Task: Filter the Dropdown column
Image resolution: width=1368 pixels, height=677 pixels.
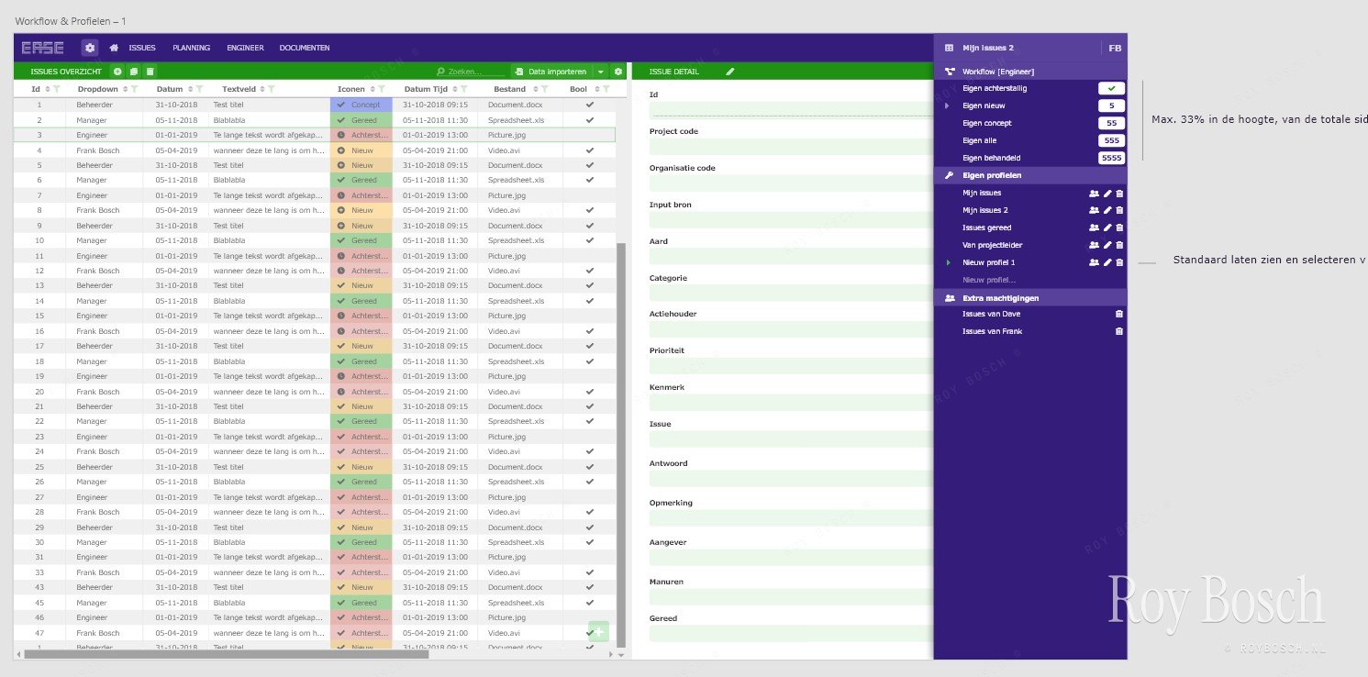Action: tap(135, 89)
